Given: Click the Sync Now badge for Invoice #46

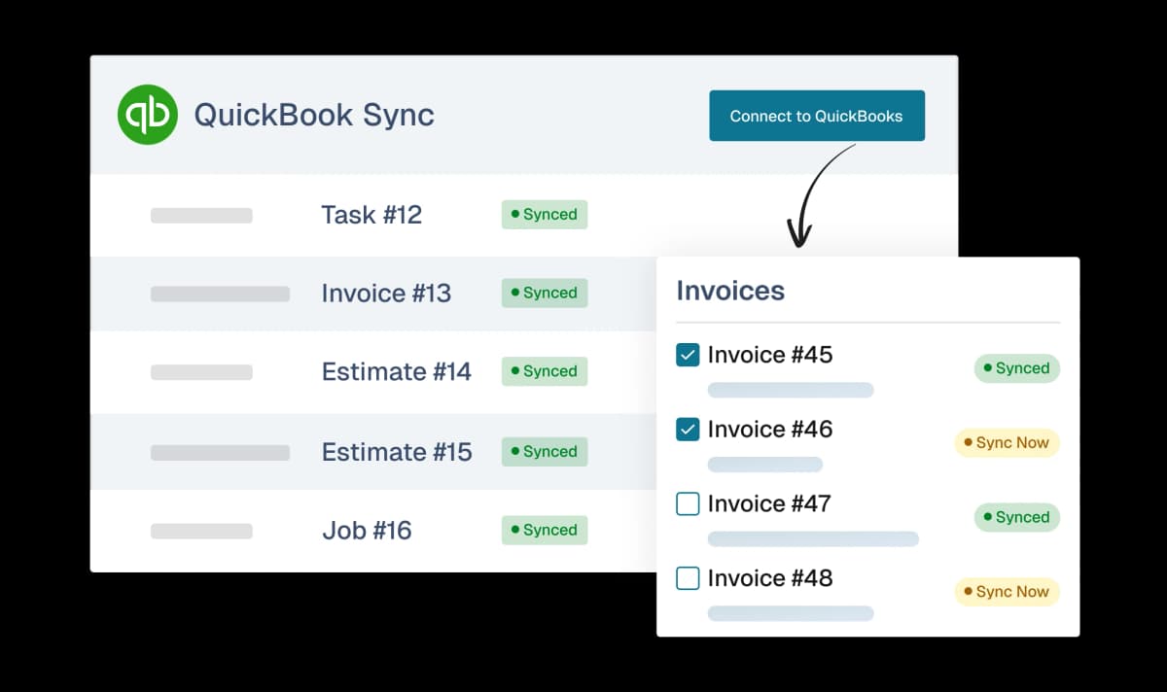Looking at the screenshot, I should (x=1007, y=442).
